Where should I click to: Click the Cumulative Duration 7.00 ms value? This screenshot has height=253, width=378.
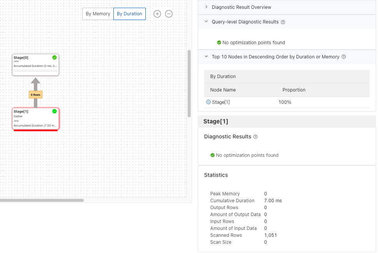tap(273, 201)
